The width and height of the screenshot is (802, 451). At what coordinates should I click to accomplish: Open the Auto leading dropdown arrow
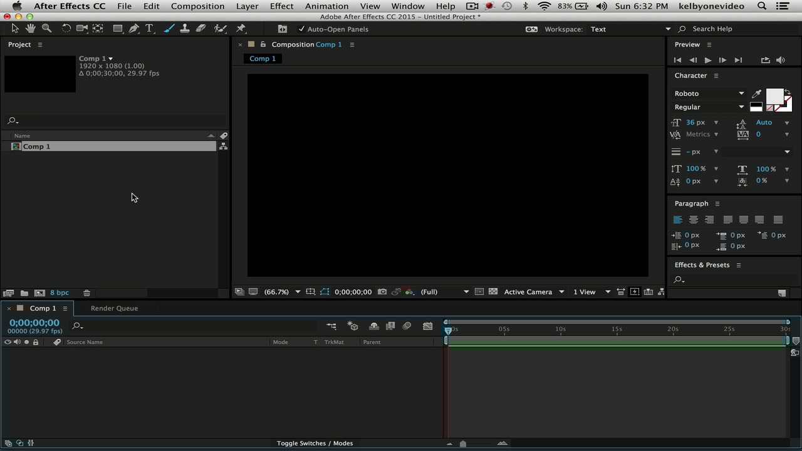787,123
